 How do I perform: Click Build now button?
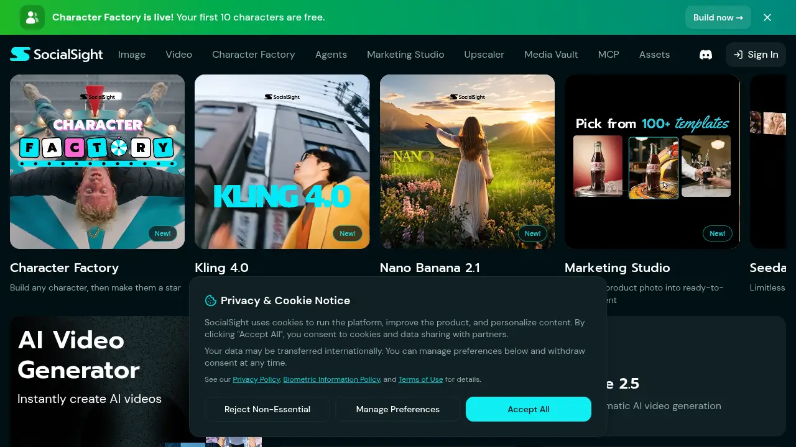(x=718, y=17)
